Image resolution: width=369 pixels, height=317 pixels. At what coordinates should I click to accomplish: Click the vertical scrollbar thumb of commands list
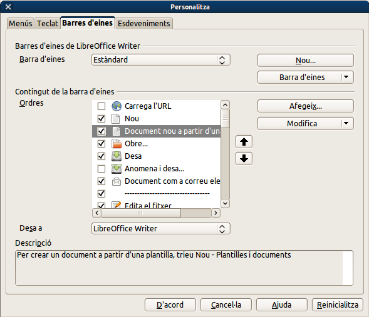pyautogui.click(x=225, y=118)
